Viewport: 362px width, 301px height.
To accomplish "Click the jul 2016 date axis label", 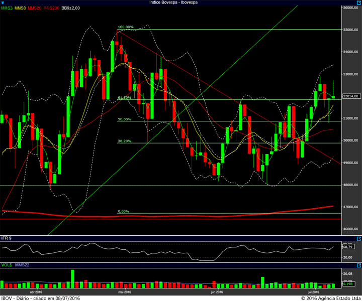I will (314, 292).
